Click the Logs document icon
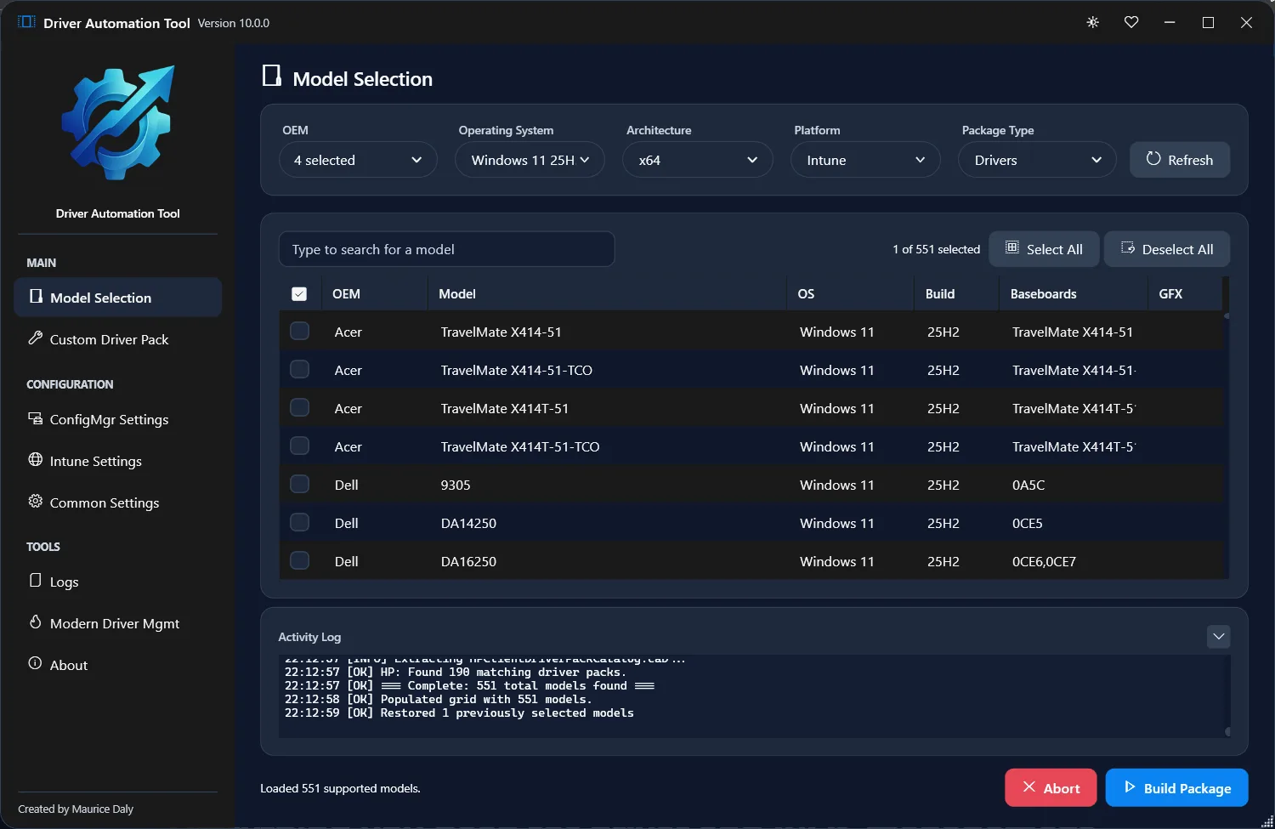 click(x=35, y=580)
